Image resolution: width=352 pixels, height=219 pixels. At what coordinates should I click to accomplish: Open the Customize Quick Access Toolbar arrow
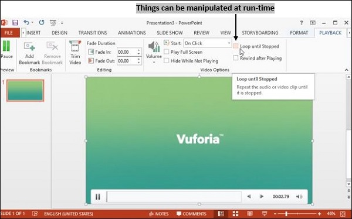point(62,23)
